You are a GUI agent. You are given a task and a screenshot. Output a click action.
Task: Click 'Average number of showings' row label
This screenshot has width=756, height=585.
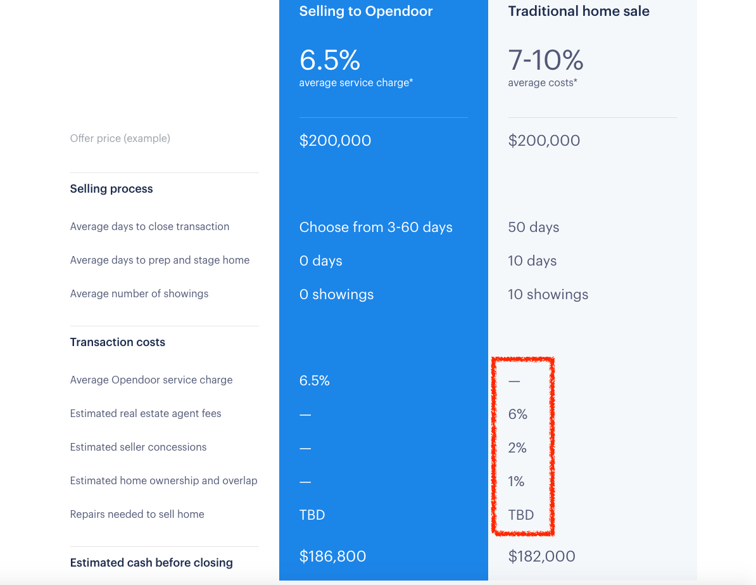coord(139,293)
